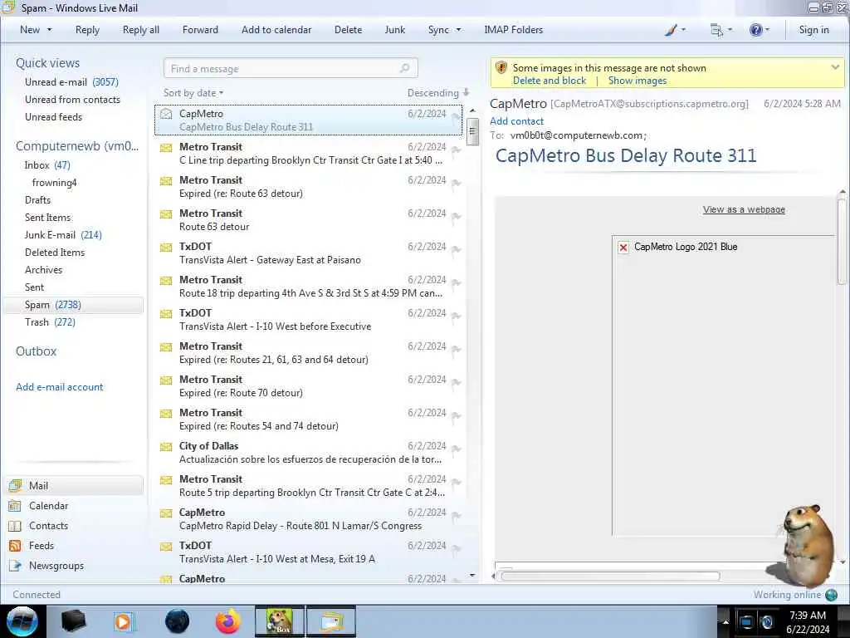
Task: Click the black box taskbar icon
Action: click(x=73, y=621)
